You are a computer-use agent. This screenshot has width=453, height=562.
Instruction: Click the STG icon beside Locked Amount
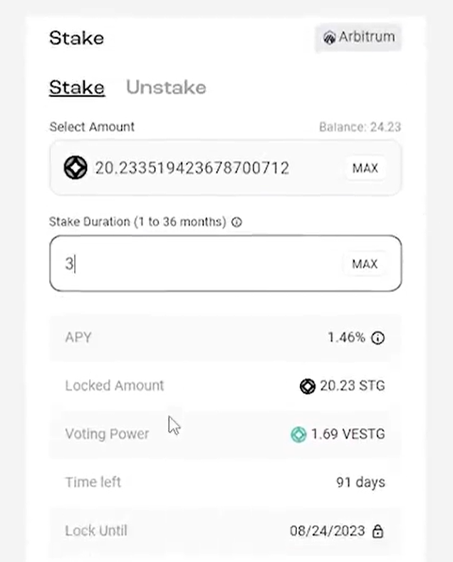coord(308,386)
